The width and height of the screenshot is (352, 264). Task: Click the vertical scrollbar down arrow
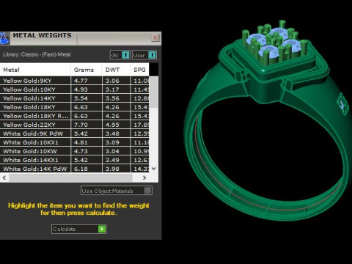pos(154,169)
